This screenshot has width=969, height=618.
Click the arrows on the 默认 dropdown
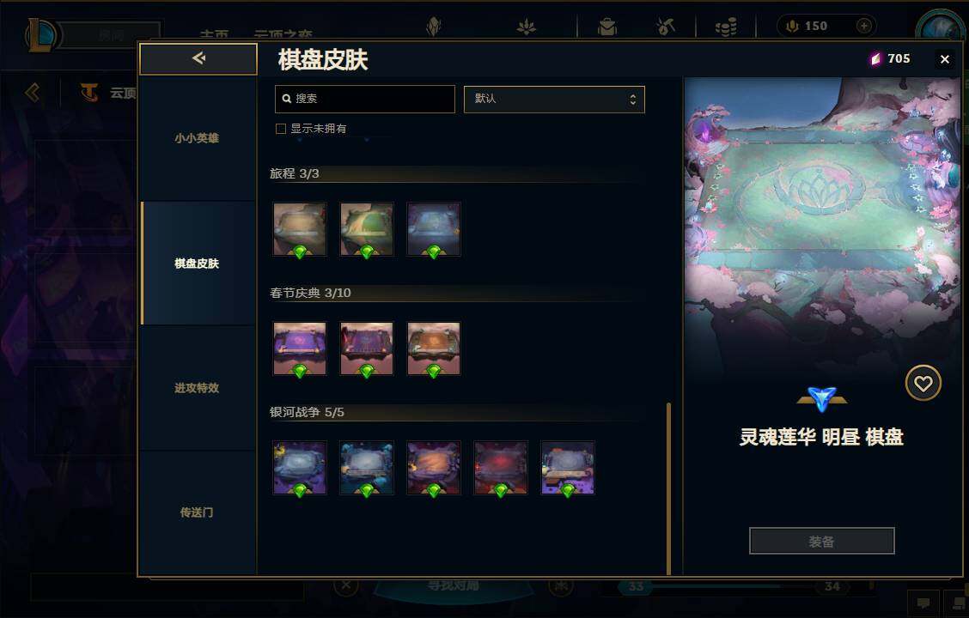633,100
